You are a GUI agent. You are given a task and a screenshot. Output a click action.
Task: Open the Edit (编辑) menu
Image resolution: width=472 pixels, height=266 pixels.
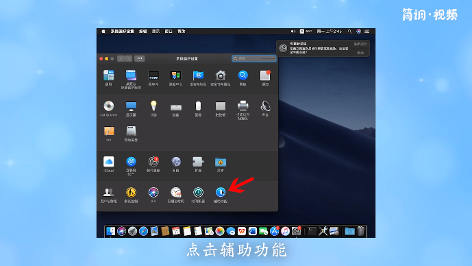[142, 31]
